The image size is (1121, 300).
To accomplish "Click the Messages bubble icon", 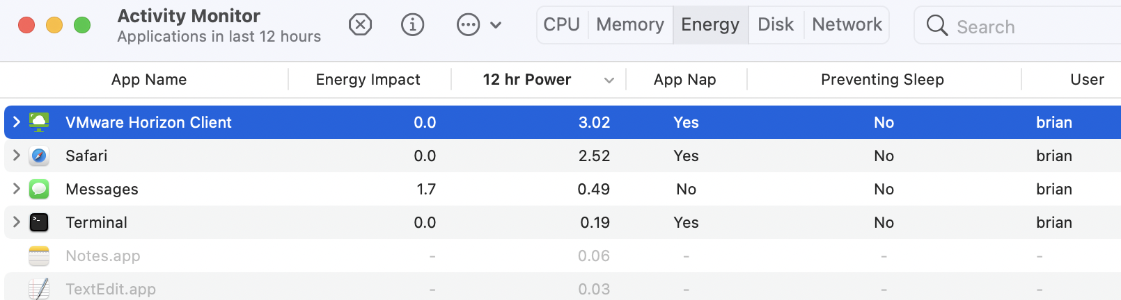I will [x=39, y=189].
